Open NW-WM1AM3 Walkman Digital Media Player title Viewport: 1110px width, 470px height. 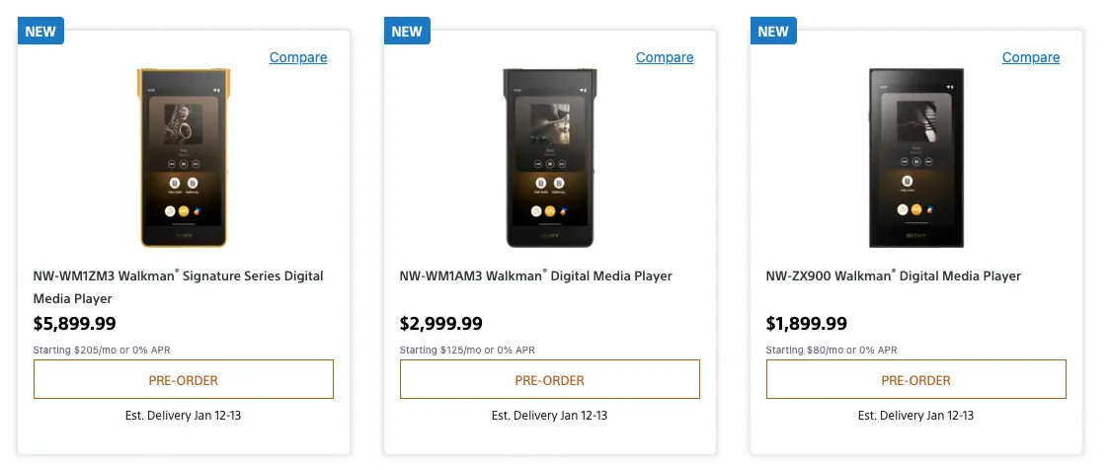click(536, 276)
